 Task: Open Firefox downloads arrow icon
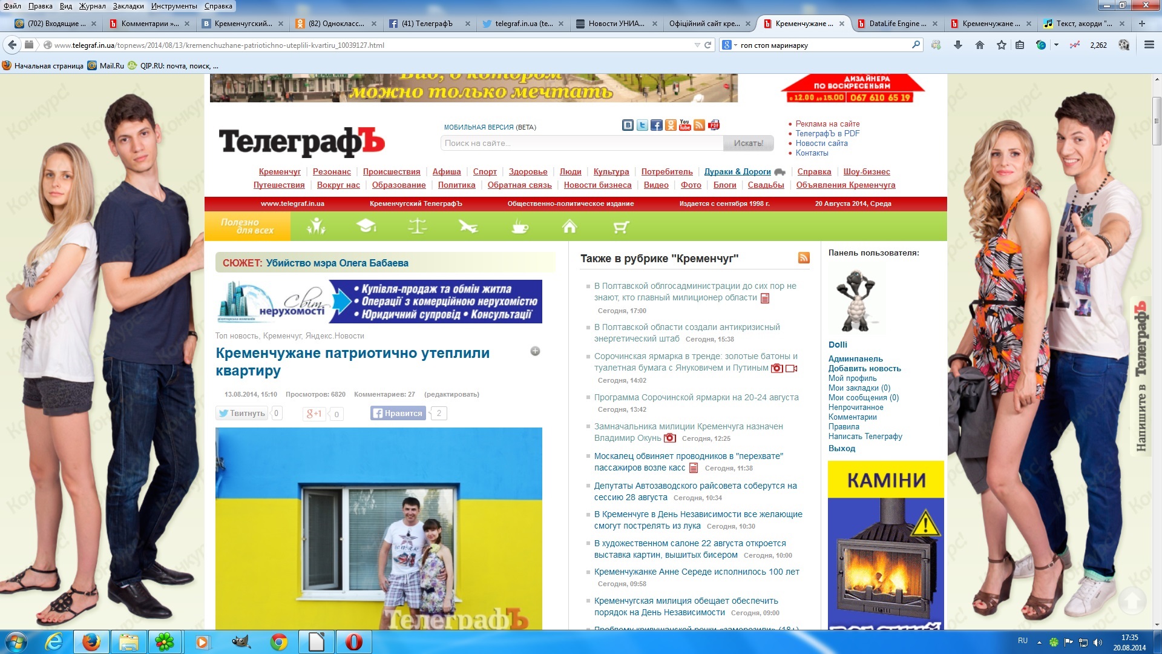[957, 45]
